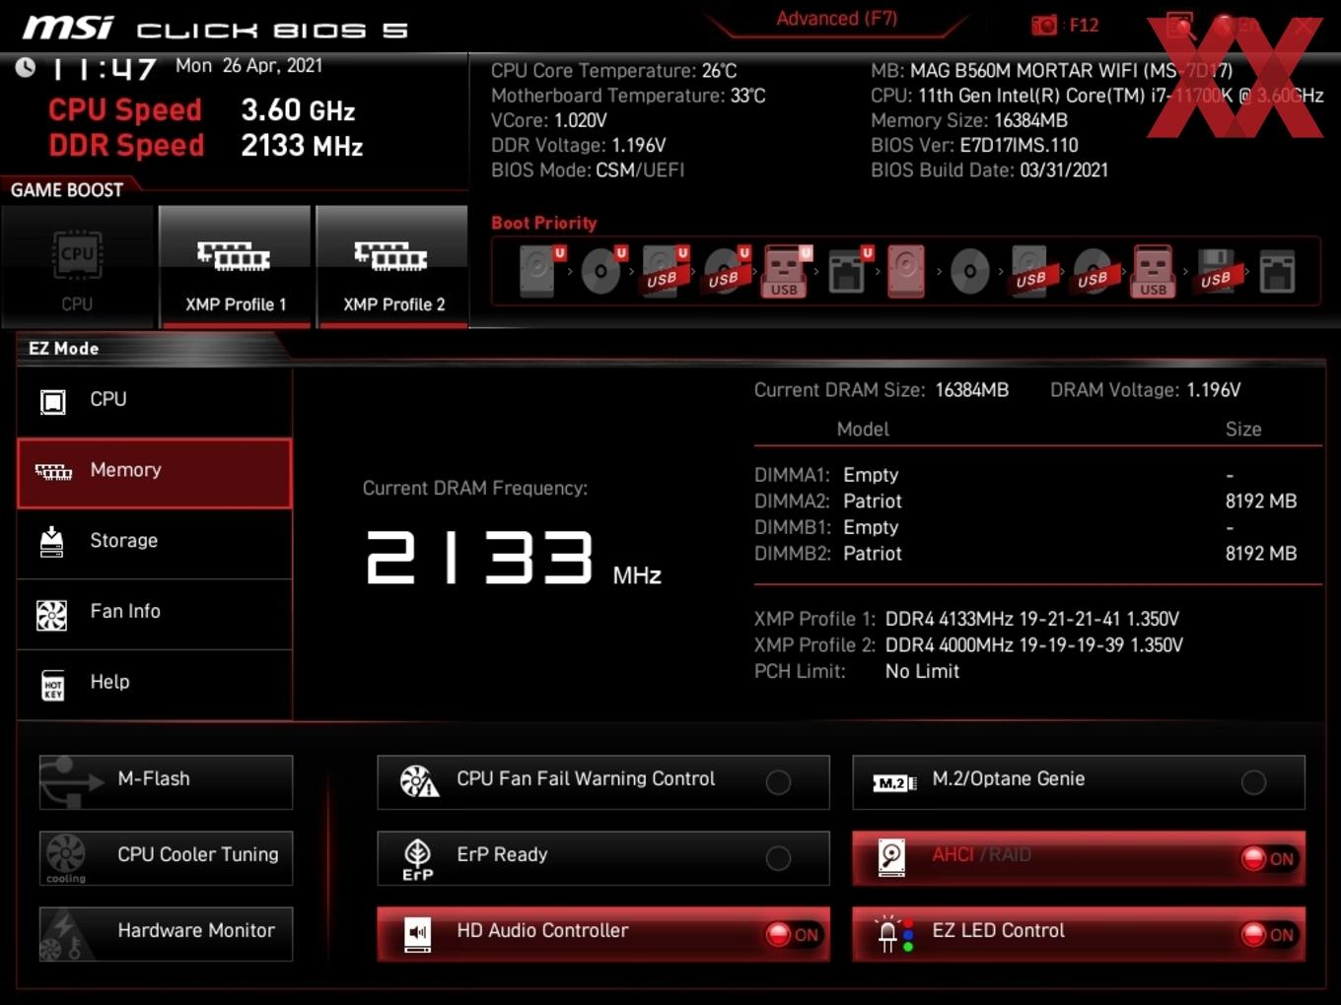Click the DIMMB2 Patriot row
Viewport: 1341px width, 1005px height.
click(x=1025, y=554)
